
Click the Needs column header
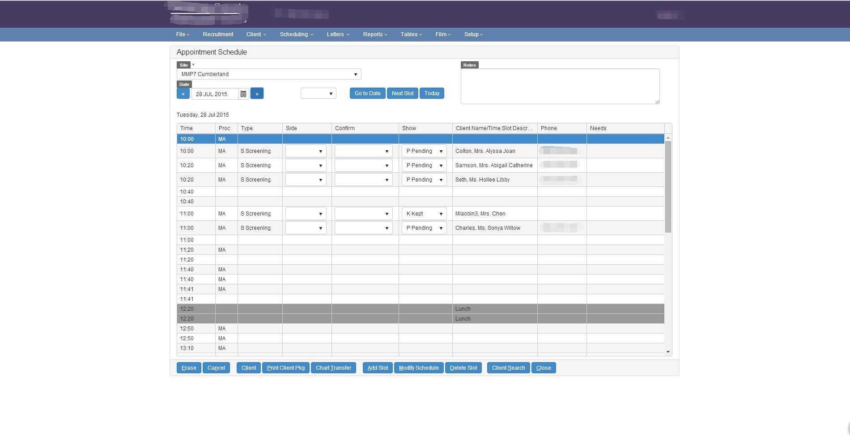tap(625, 128)
